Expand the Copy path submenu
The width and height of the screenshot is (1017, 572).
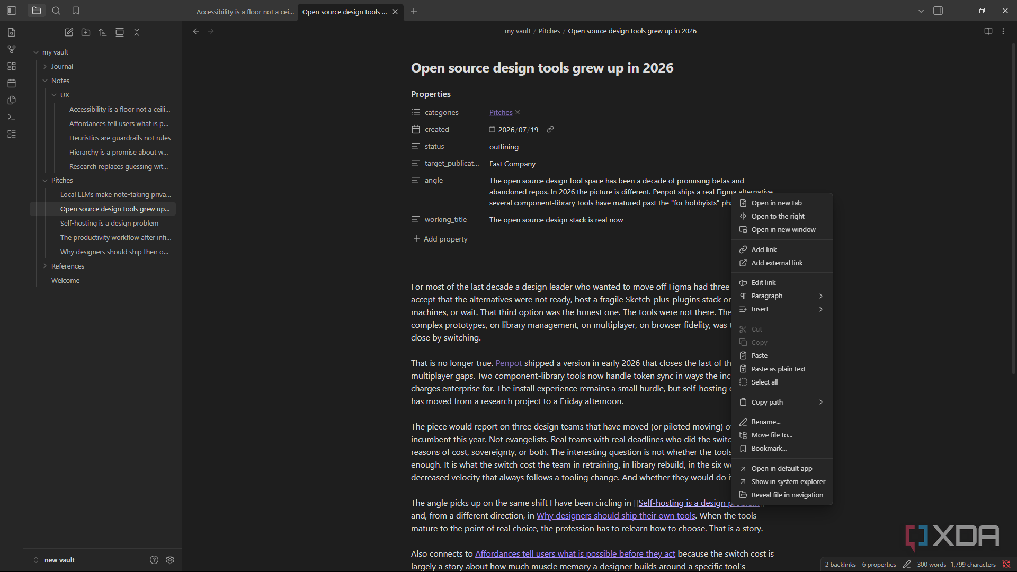pyautogui.click(x=782, y=402)
